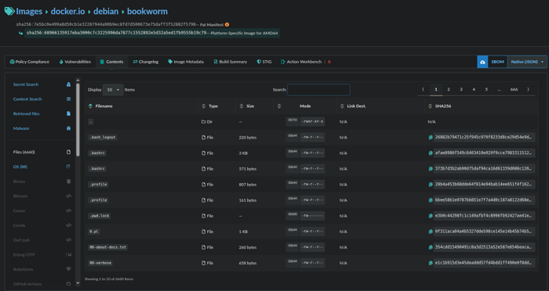Open the Action Workbench tab
The image size is (549, 291).
click(301, 62)
